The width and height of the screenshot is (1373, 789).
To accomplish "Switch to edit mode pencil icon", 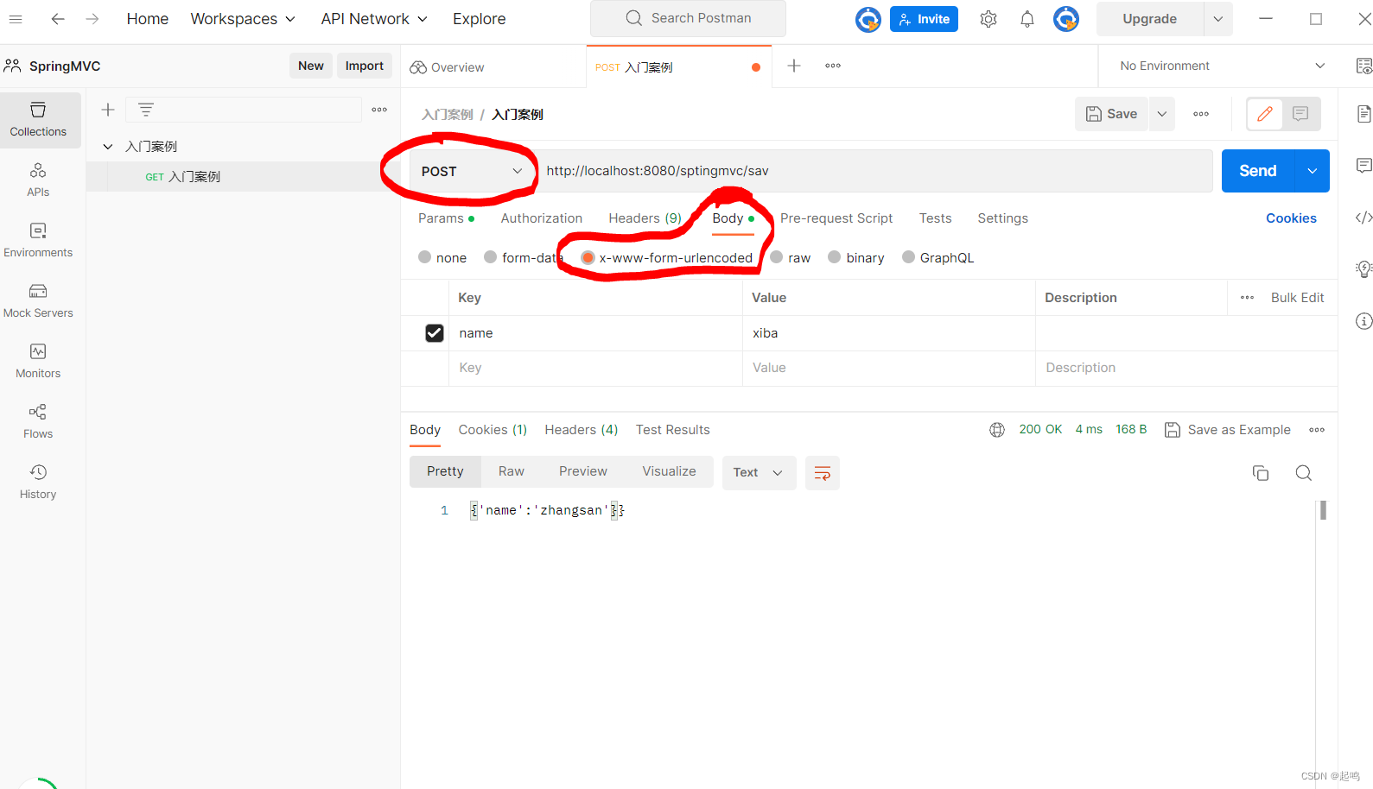I will pos(1265,114).
